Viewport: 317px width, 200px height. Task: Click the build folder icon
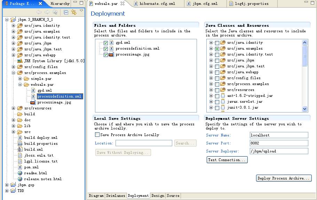coord(20,114)
